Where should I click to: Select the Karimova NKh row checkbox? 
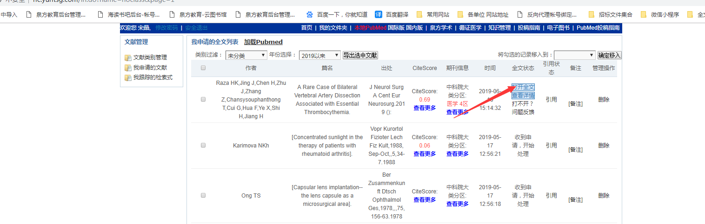point(203,145)
